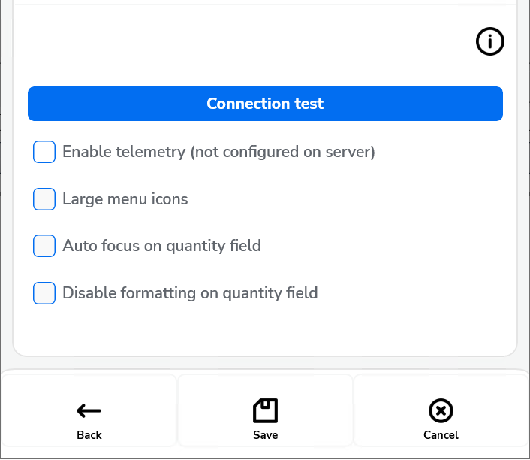The image size is (530, 460).
Task: Toggle Disable formatting on quantity field checkbox
Action: tap(44, 293)
